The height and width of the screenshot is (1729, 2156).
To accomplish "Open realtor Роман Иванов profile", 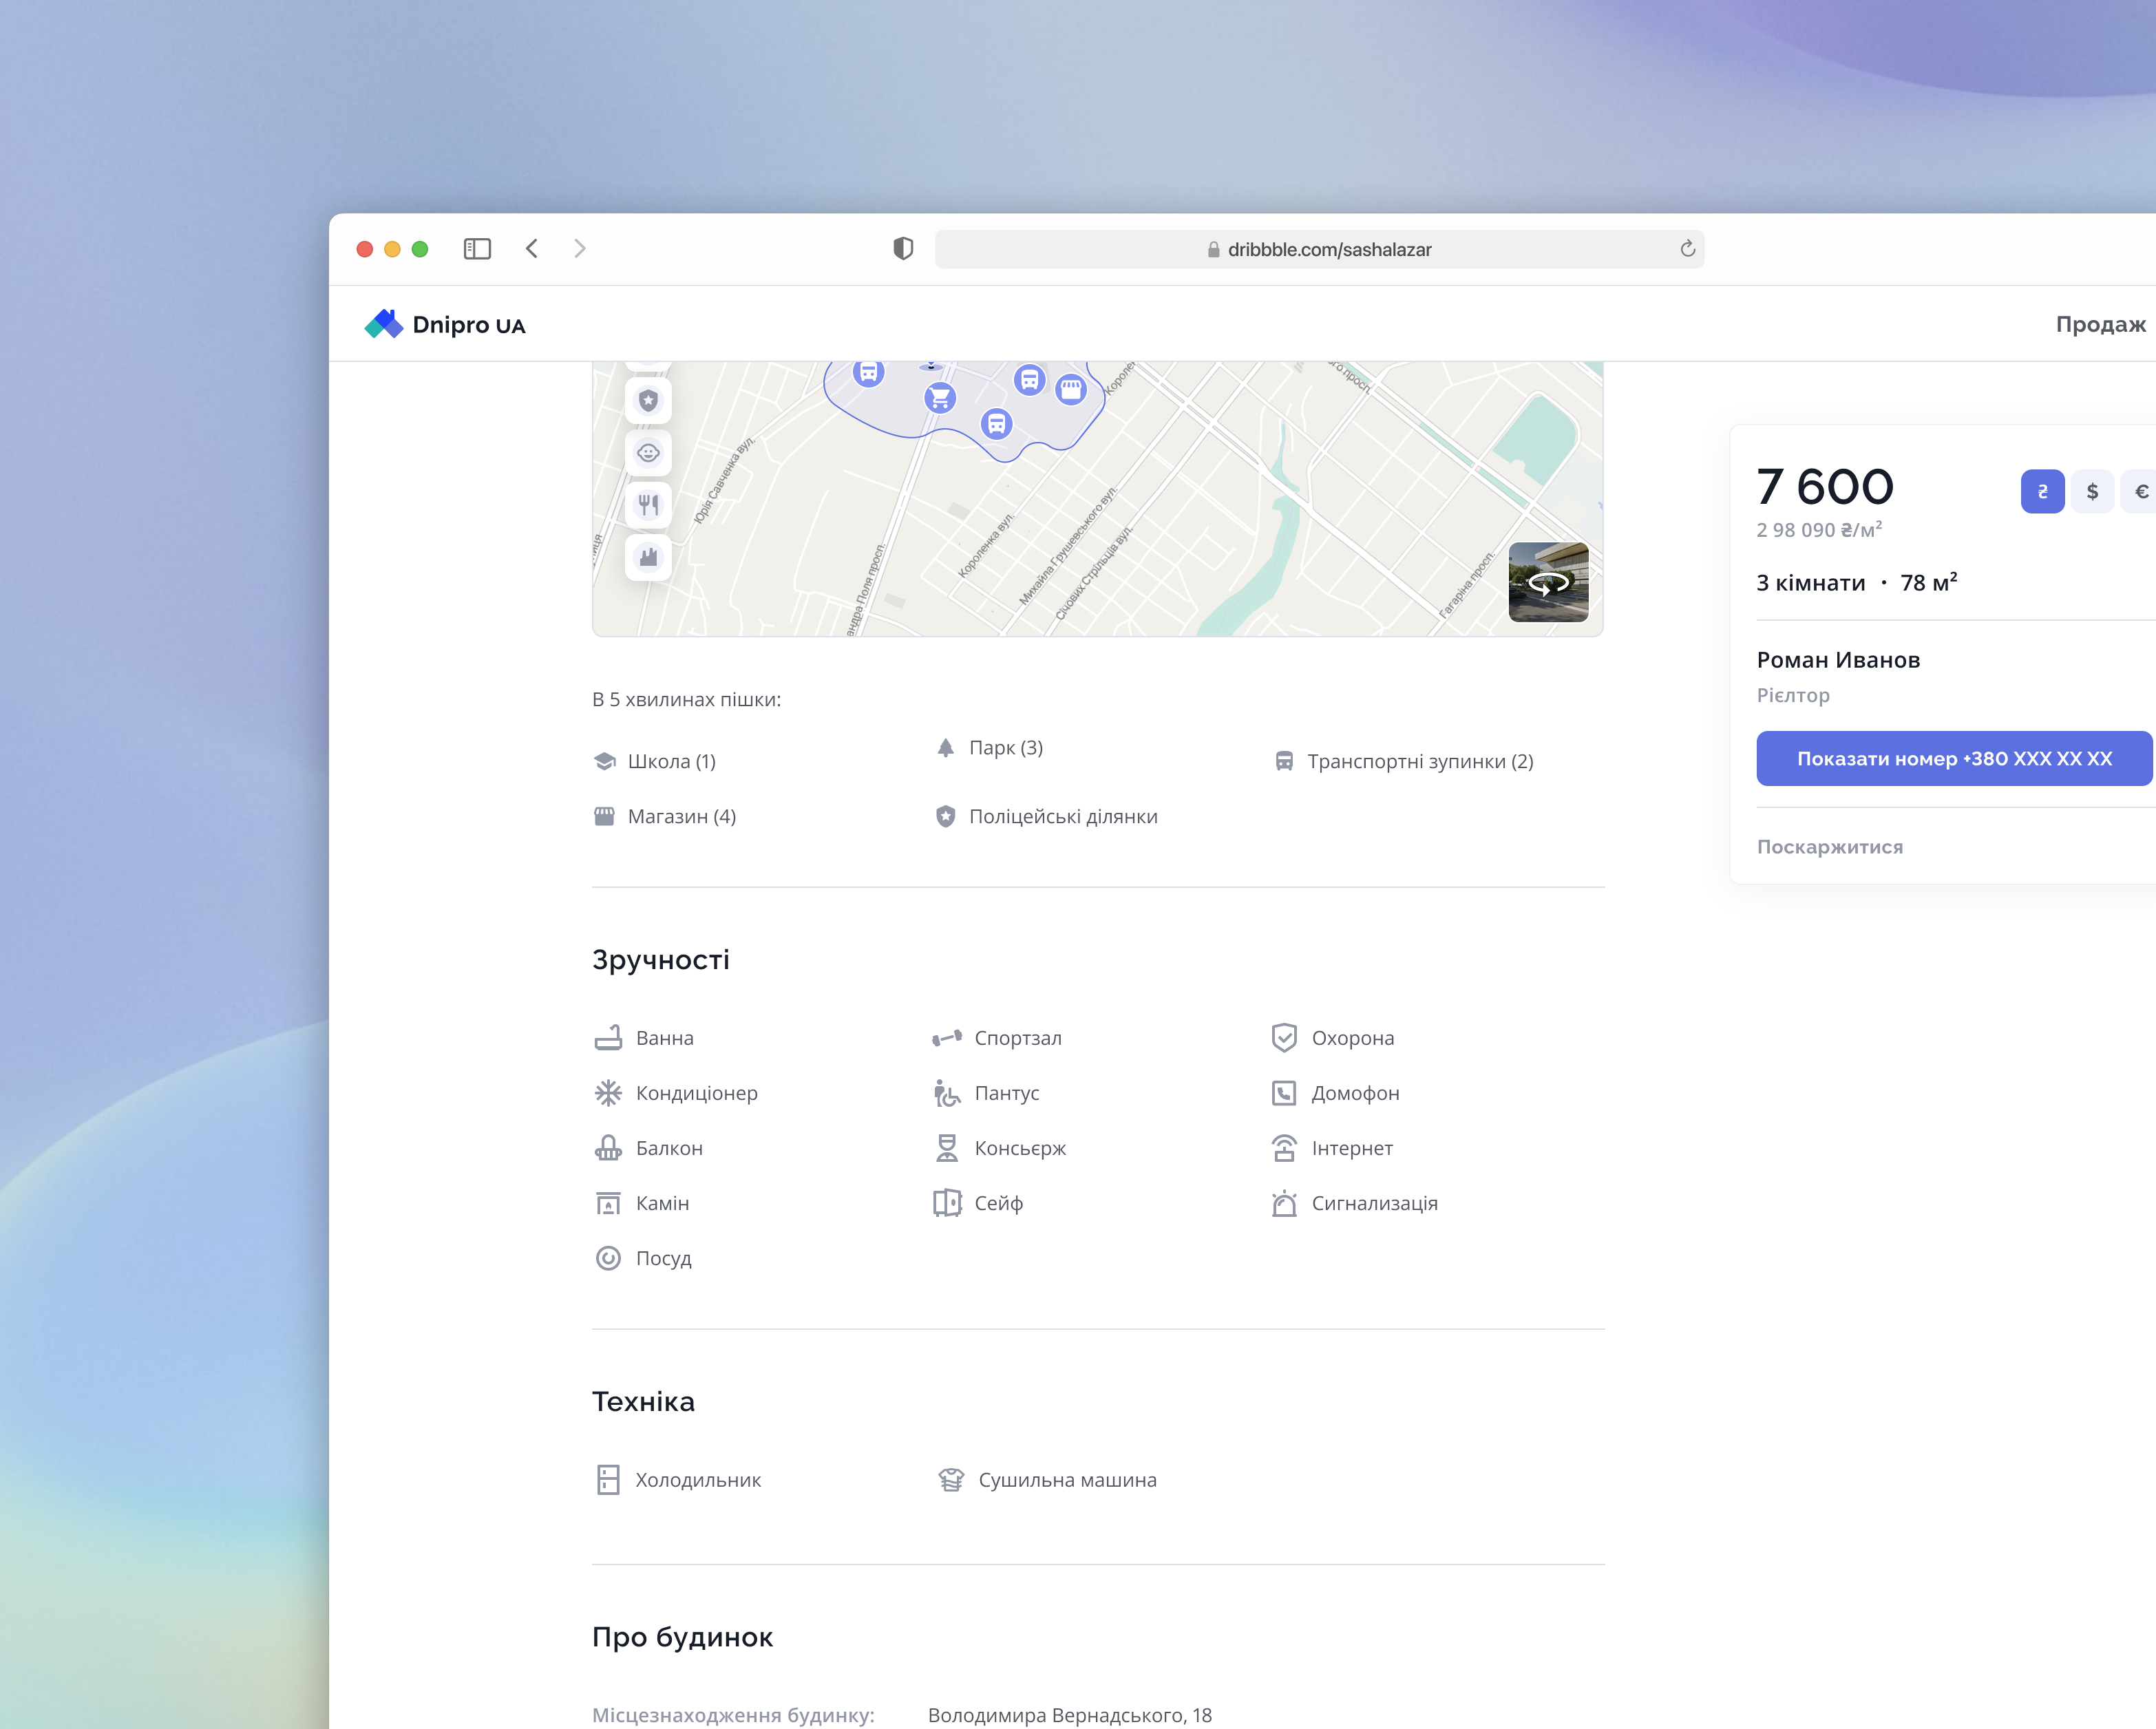I will pos(1838,660).
